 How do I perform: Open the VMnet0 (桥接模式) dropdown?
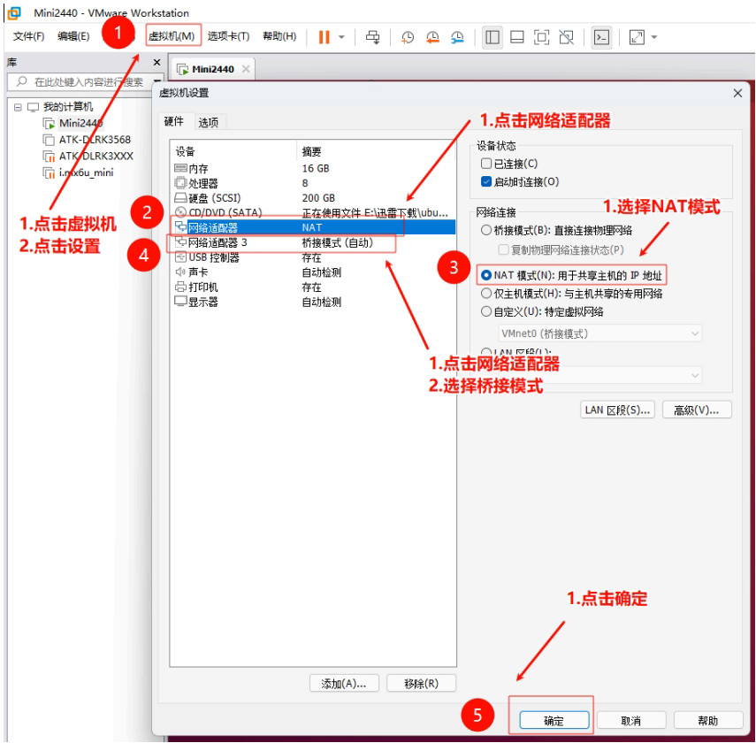(x=599, y=333)
